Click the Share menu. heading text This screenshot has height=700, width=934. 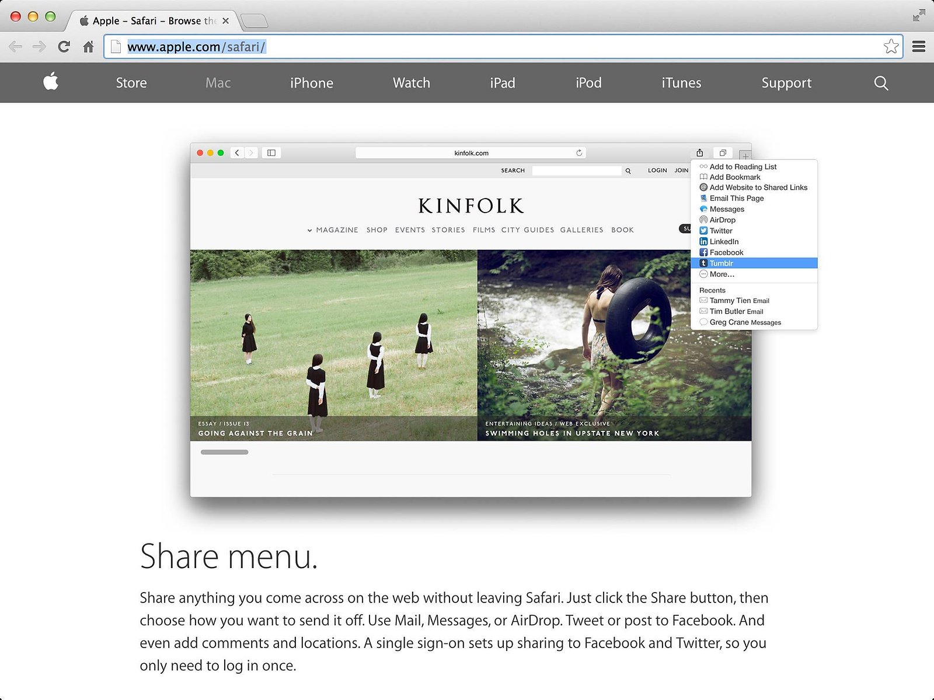pos(229,557)
